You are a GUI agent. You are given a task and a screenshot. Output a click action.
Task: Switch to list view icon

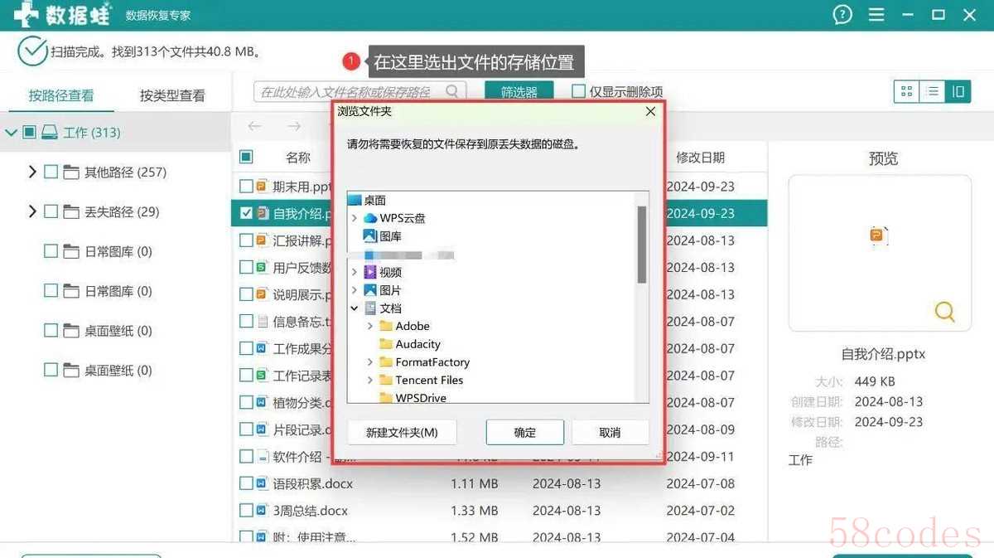[932, 91]
